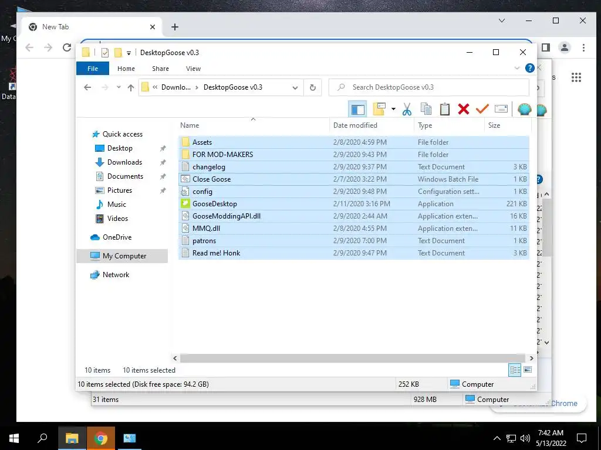Viewport: 601px width, 450px height.
Task: Switch to Details view icon in status bar
Action: click(515, 370)
